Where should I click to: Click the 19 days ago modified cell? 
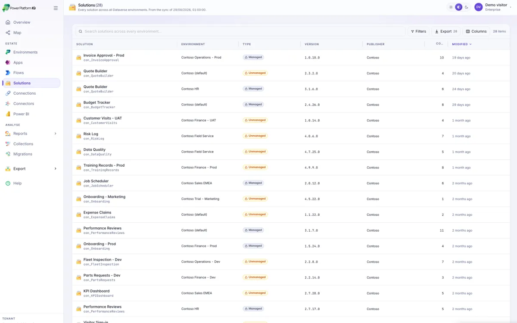[461, 58]
